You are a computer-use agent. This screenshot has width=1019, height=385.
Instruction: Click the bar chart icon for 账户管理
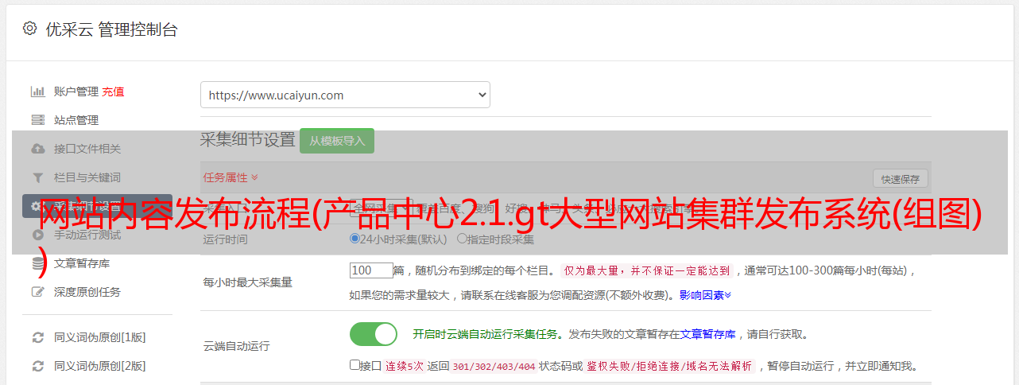coord(37,91)
